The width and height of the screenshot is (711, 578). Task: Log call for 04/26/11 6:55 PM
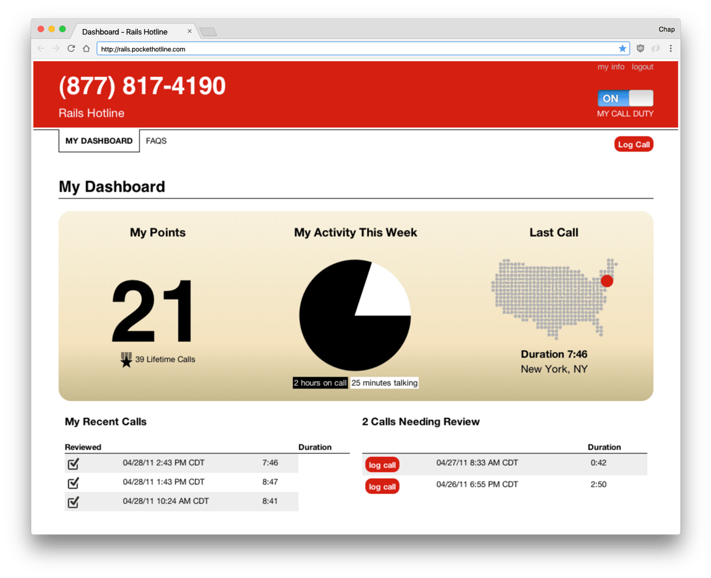(382, 487)
